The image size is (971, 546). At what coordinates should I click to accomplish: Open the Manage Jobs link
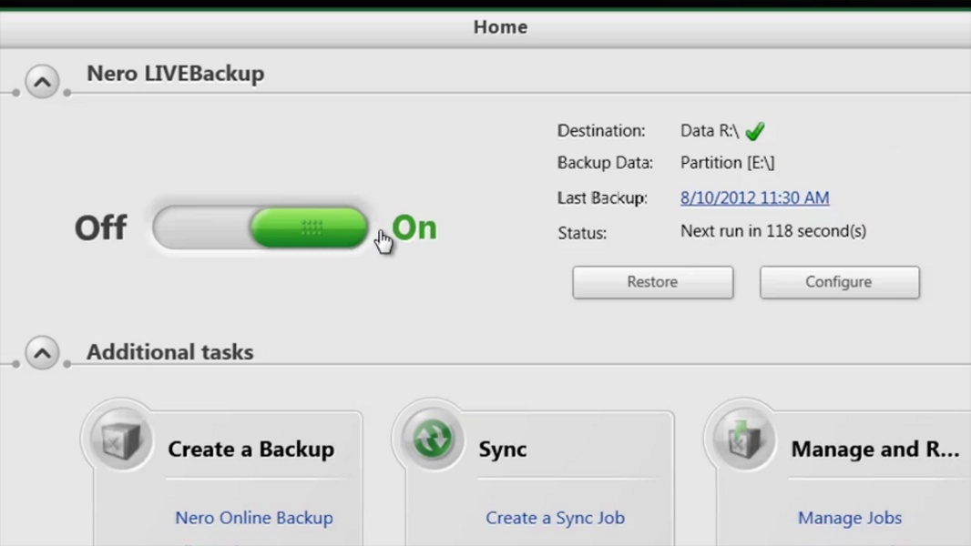[849, 518]
